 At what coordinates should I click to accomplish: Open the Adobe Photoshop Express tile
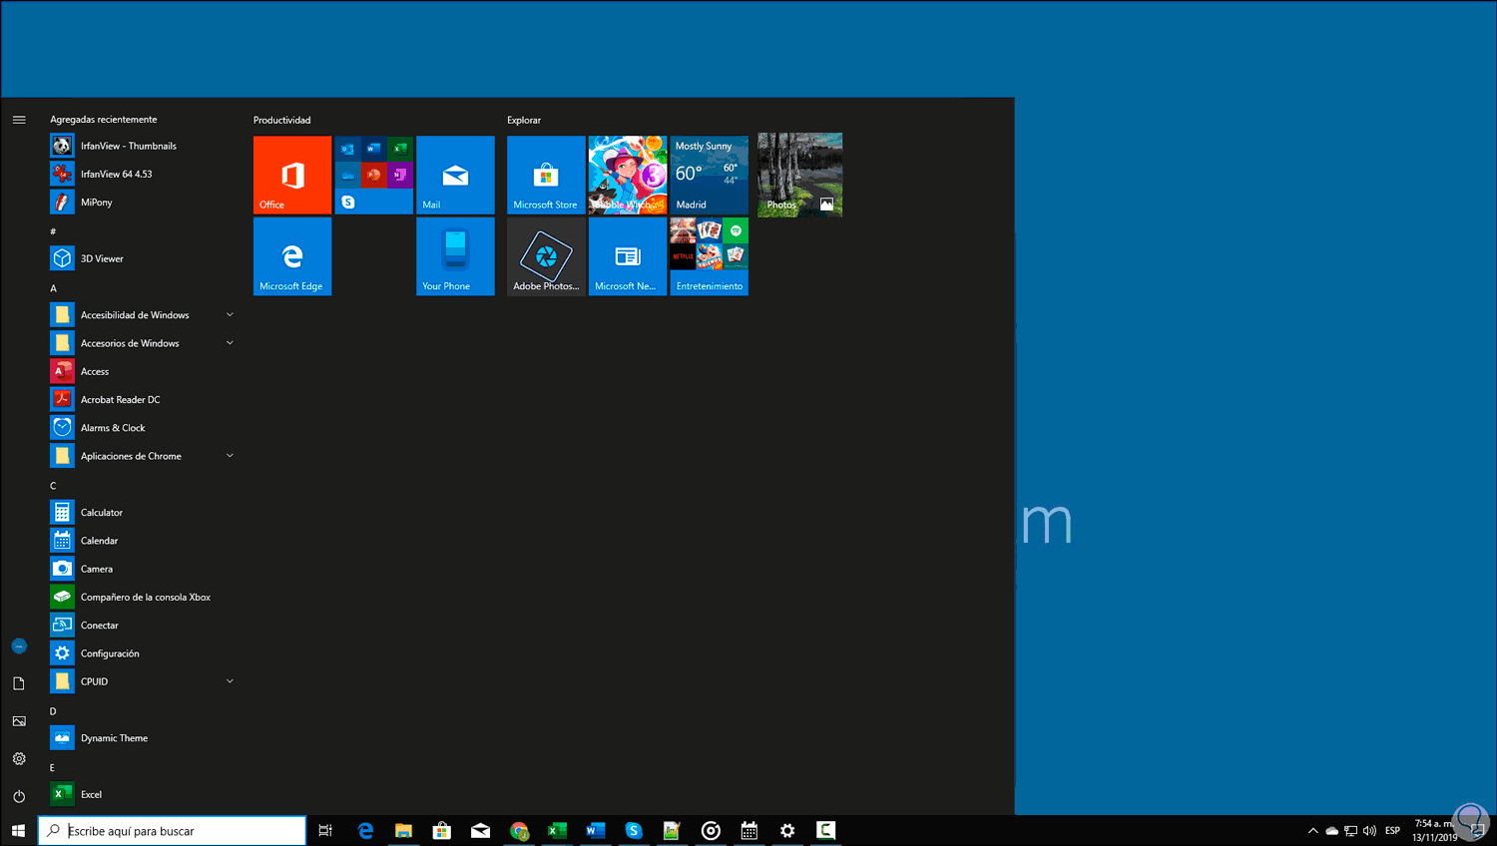coord(546,256)
